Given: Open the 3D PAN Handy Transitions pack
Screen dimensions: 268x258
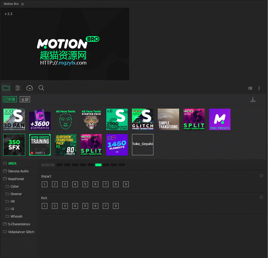Looking at the screenshot, I should [14, 119].
